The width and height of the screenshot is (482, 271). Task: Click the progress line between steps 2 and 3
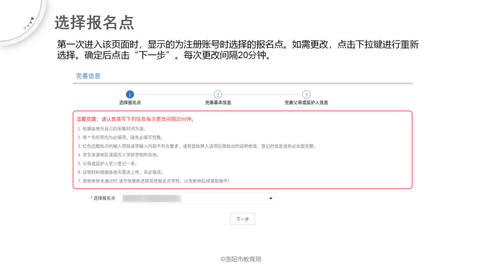262,94
